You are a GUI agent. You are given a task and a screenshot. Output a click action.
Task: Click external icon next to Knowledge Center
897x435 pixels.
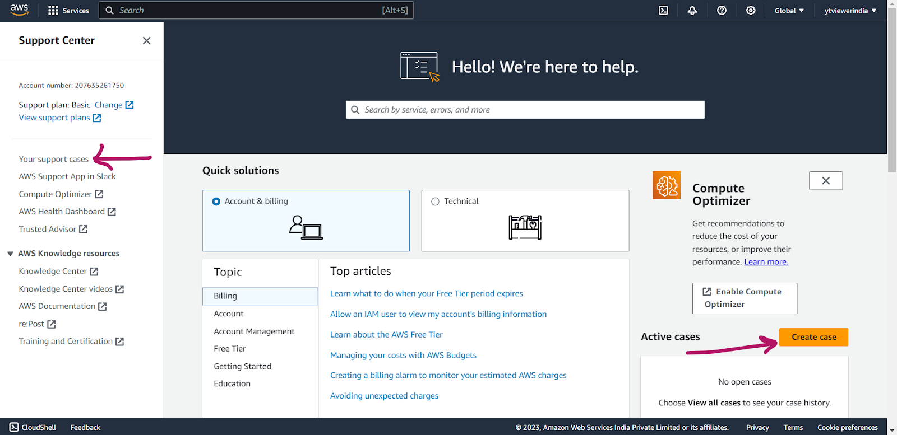coord(94,271)
